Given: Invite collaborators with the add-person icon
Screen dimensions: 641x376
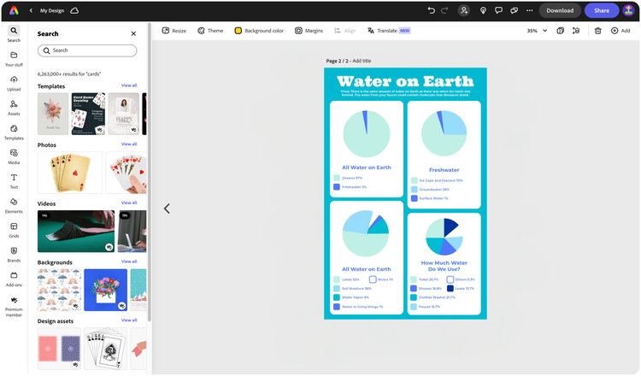Looking at the screenshot, I should coord(464,10).
